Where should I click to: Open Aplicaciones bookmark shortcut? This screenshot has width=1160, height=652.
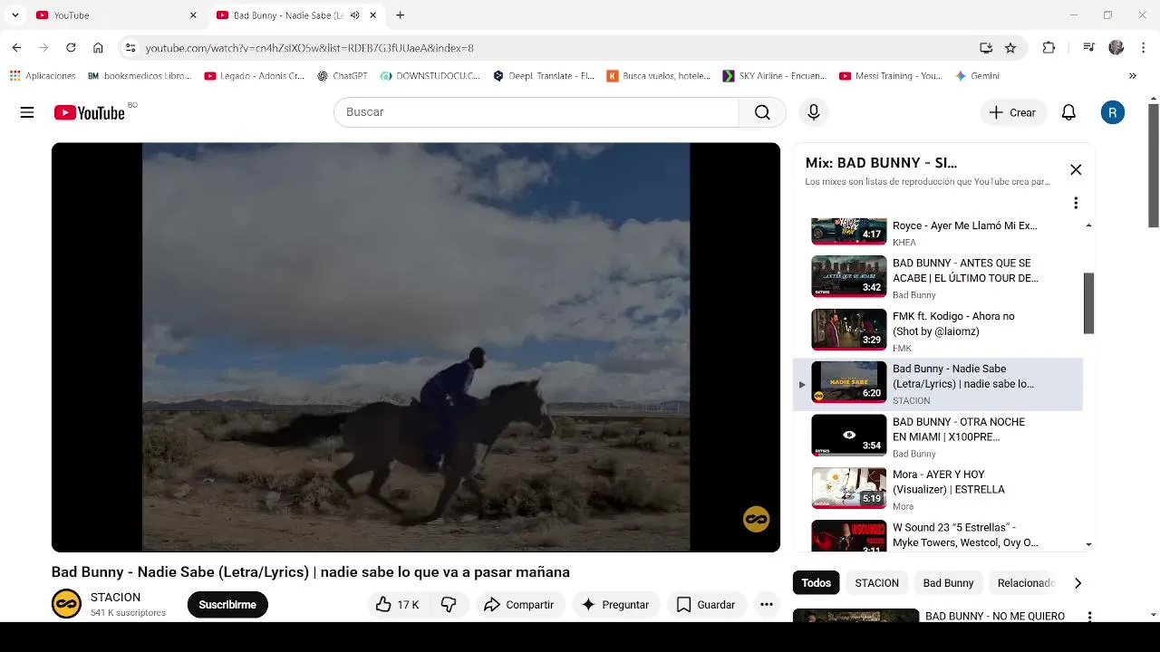[43, 76]
